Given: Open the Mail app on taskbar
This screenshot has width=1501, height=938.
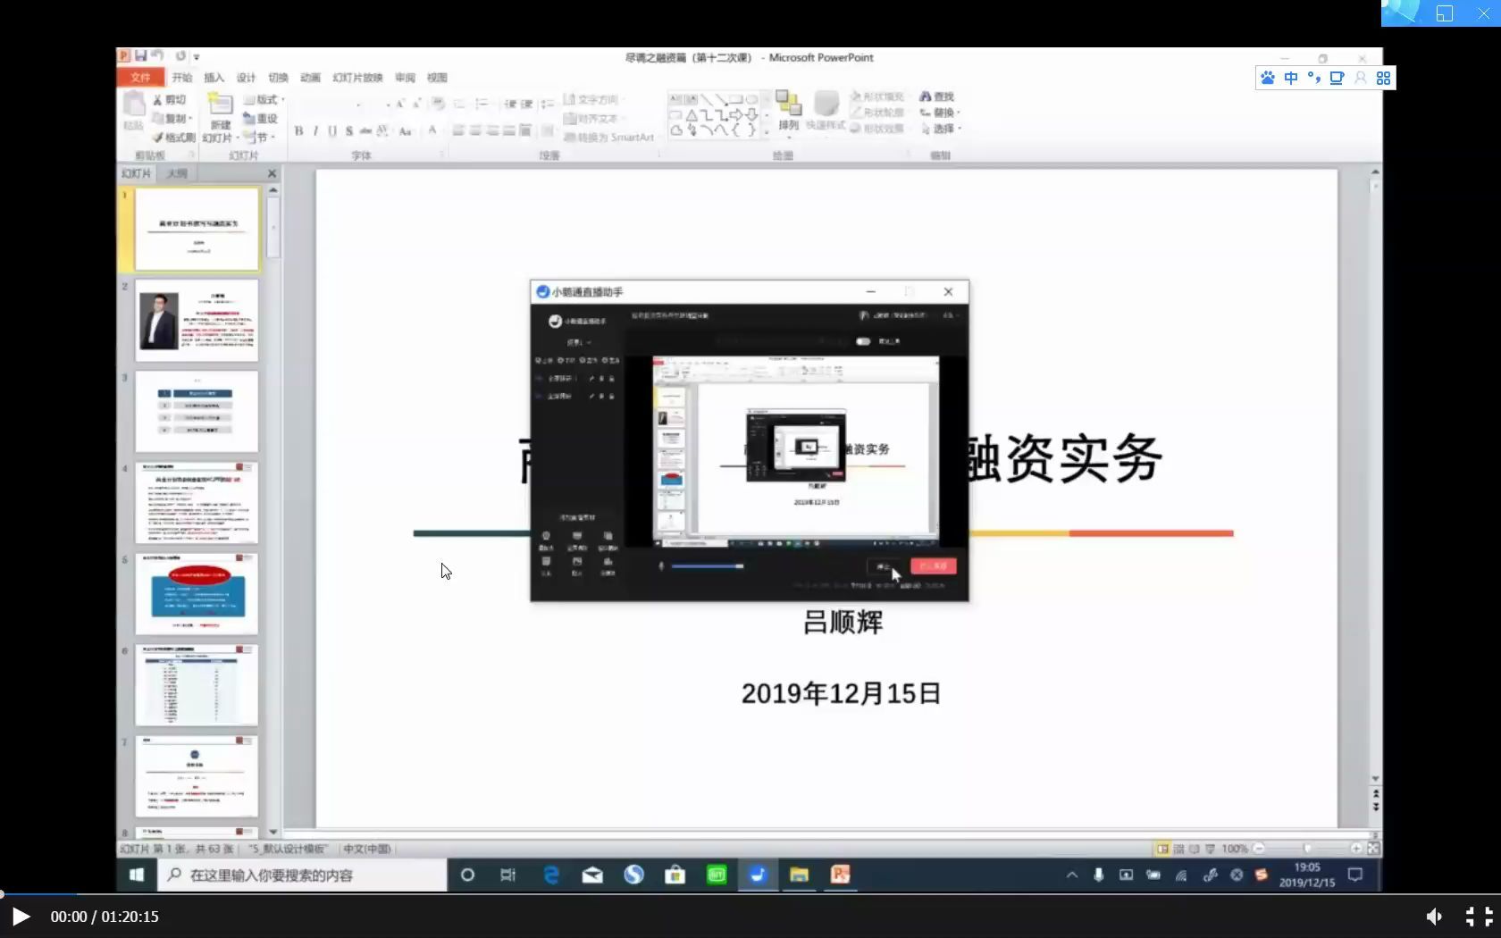Looking at the screenshot, I should coord(592,875).
